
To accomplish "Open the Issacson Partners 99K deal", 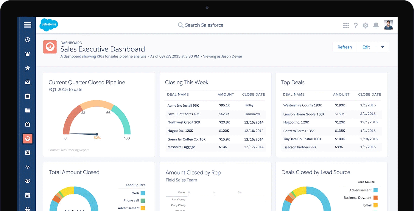I will (x=300, y=147).
